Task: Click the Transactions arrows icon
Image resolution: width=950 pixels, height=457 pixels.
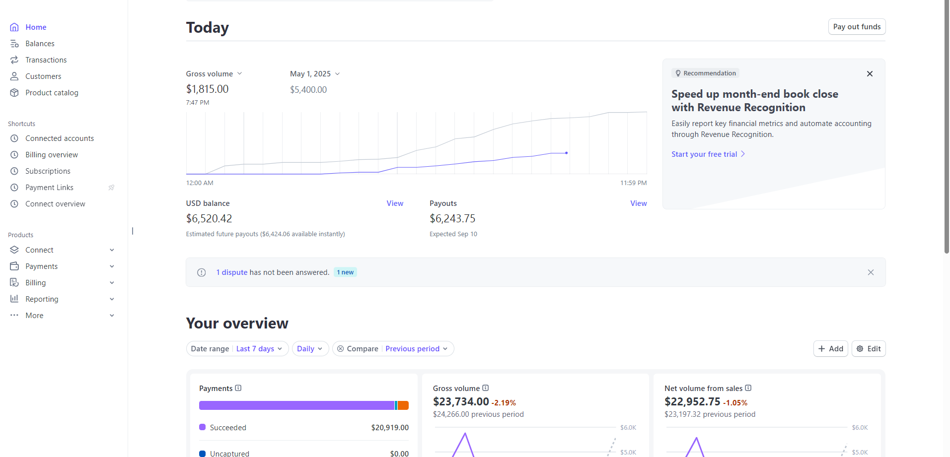Action: tap(14, 60)
